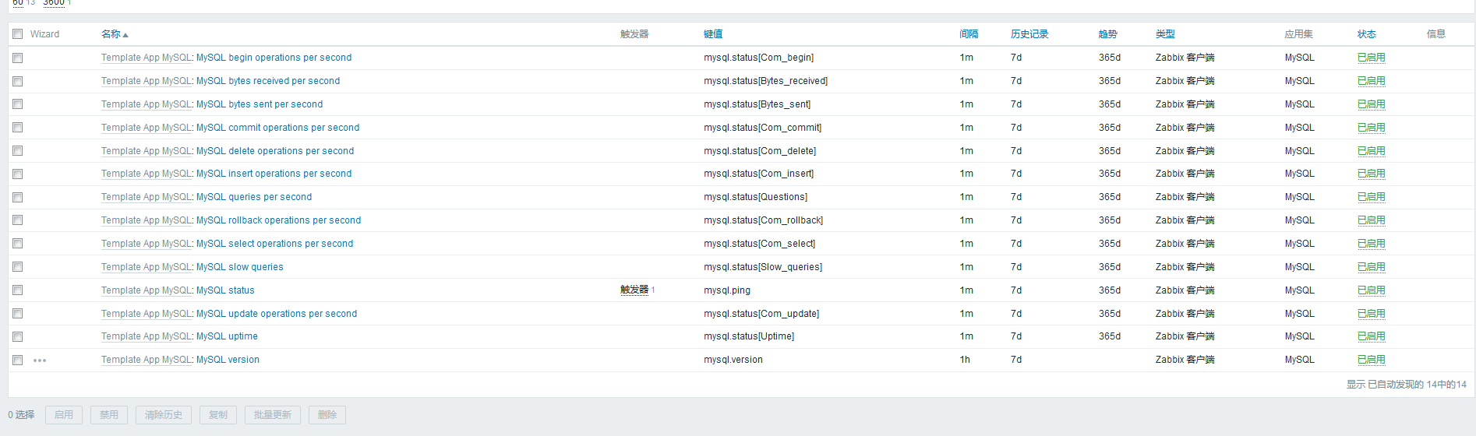Image resolution: width=1476 pixels, height=436 pixels.
Task: Open Template App MySQL link in MySQL version row
Action: click(147, 360)
